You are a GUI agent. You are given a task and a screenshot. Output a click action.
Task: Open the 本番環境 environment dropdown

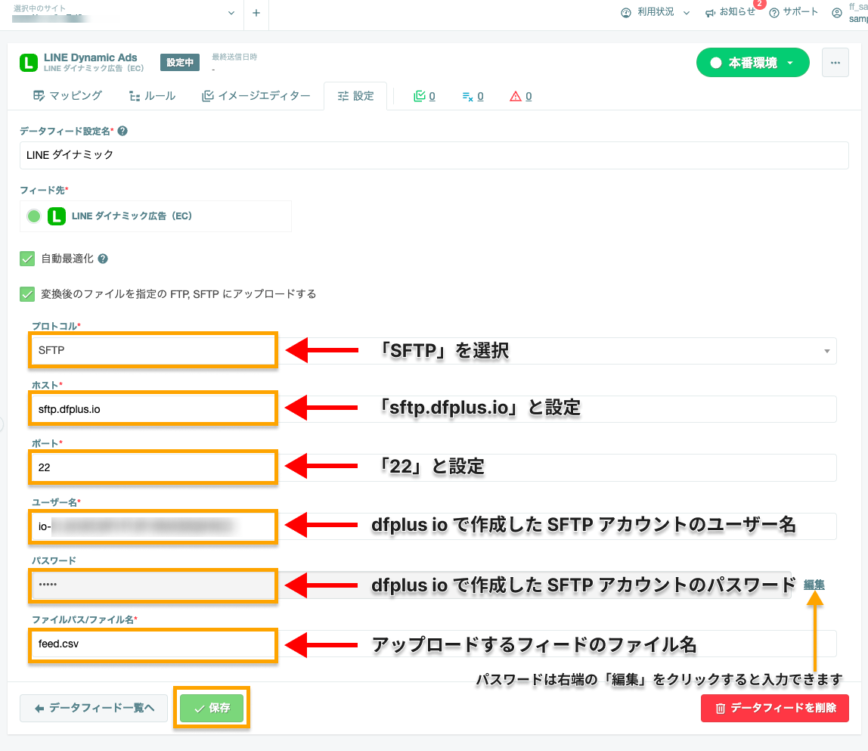point(752,63)
